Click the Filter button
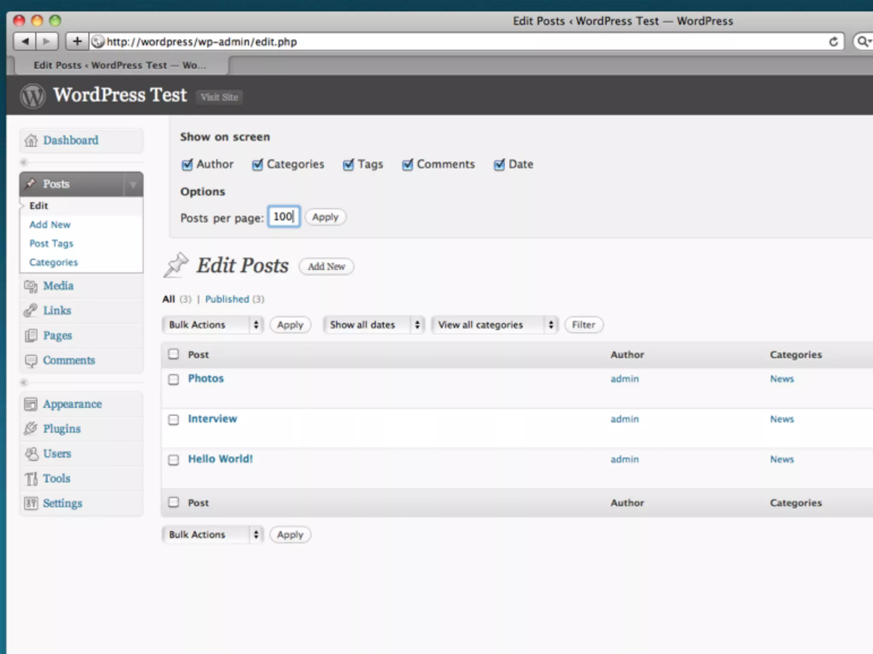873x654 pixels. pos(583,325)
